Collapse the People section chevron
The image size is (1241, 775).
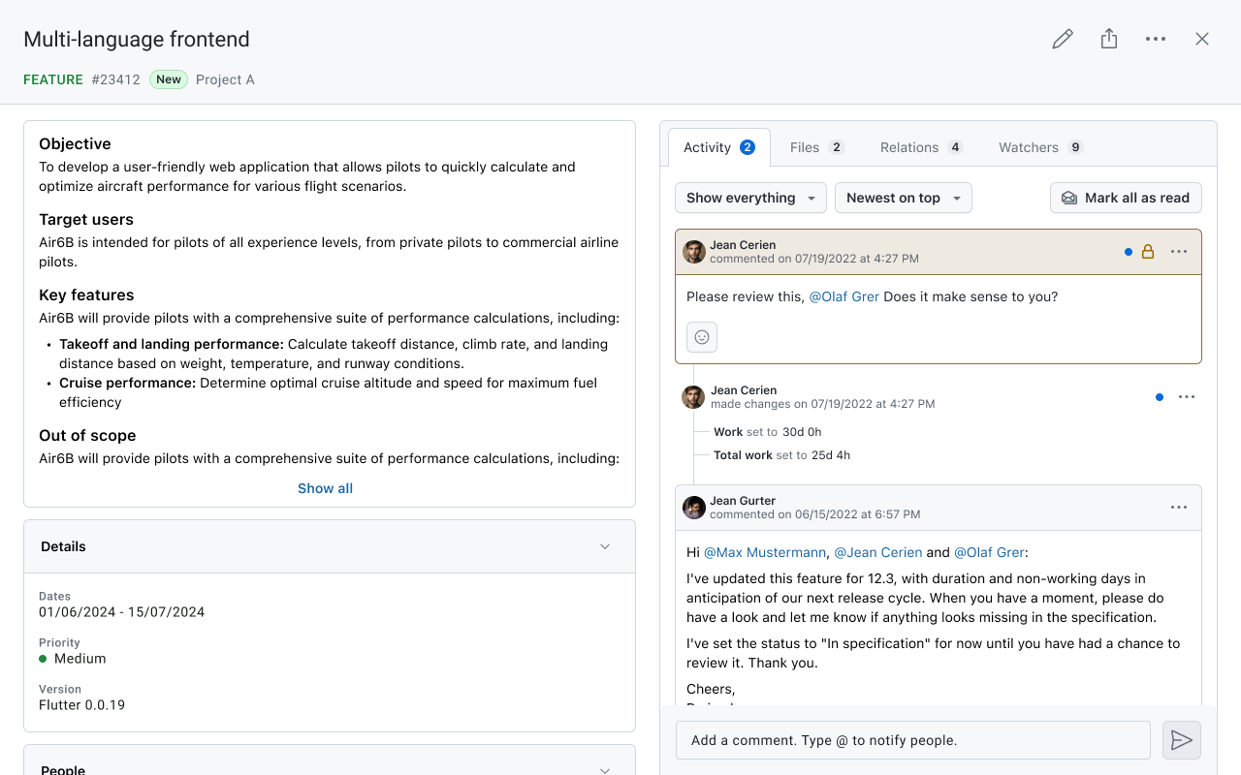tap(605, 769)
